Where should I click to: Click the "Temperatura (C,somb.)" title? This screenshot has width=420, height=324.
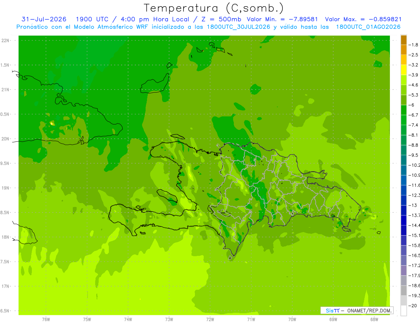213,8
